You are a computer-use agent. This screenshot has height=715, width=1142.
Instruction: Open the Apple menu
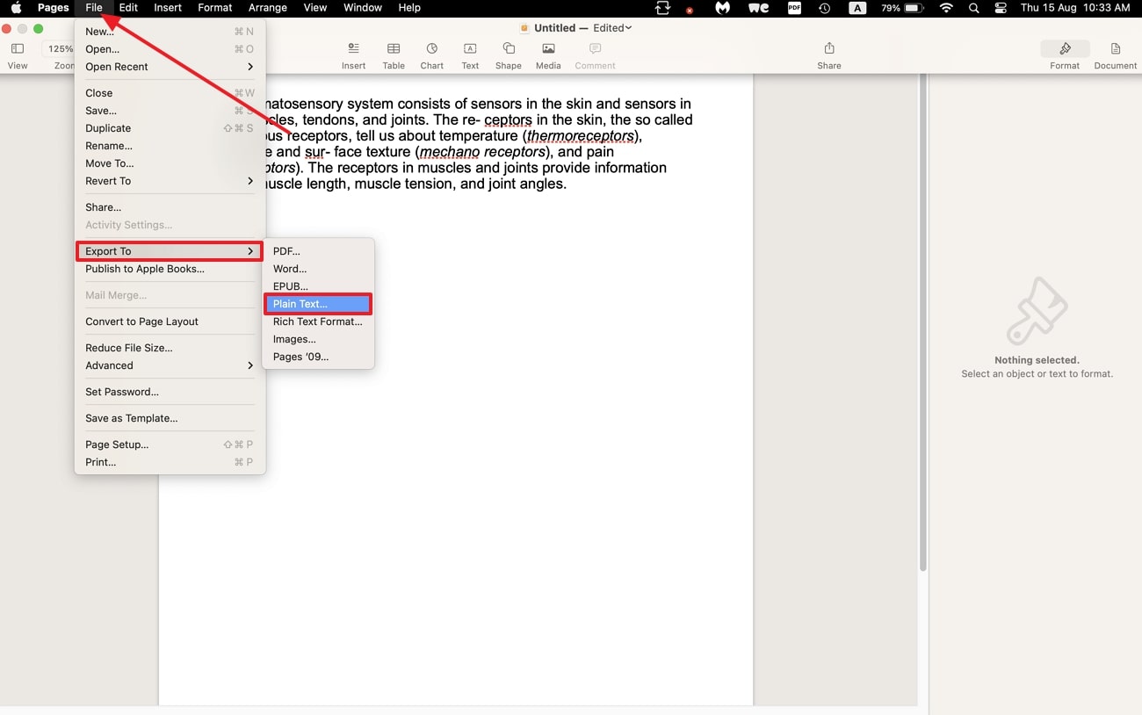click(16, 8)
